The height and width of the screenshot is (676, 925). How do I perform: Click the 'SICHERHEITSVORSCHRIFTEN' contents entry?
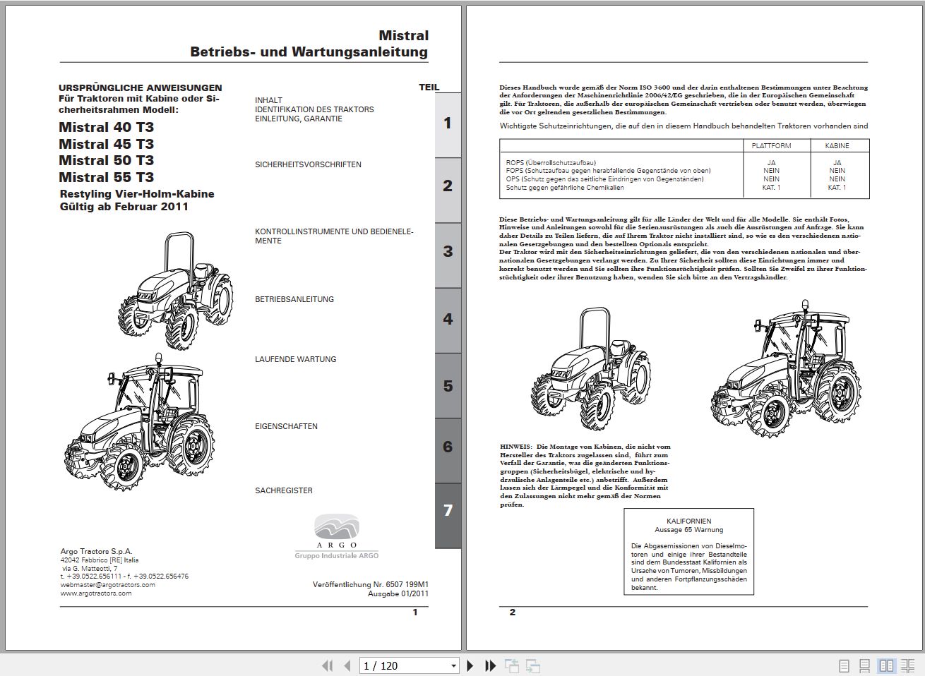coord(308,164)
